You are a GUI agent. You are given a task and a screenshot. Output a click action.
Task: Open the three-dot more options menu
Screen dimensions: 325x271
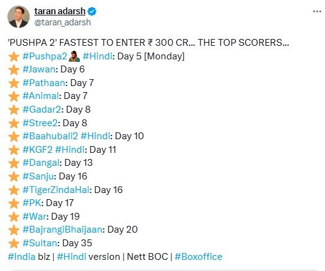pos(317,12)
